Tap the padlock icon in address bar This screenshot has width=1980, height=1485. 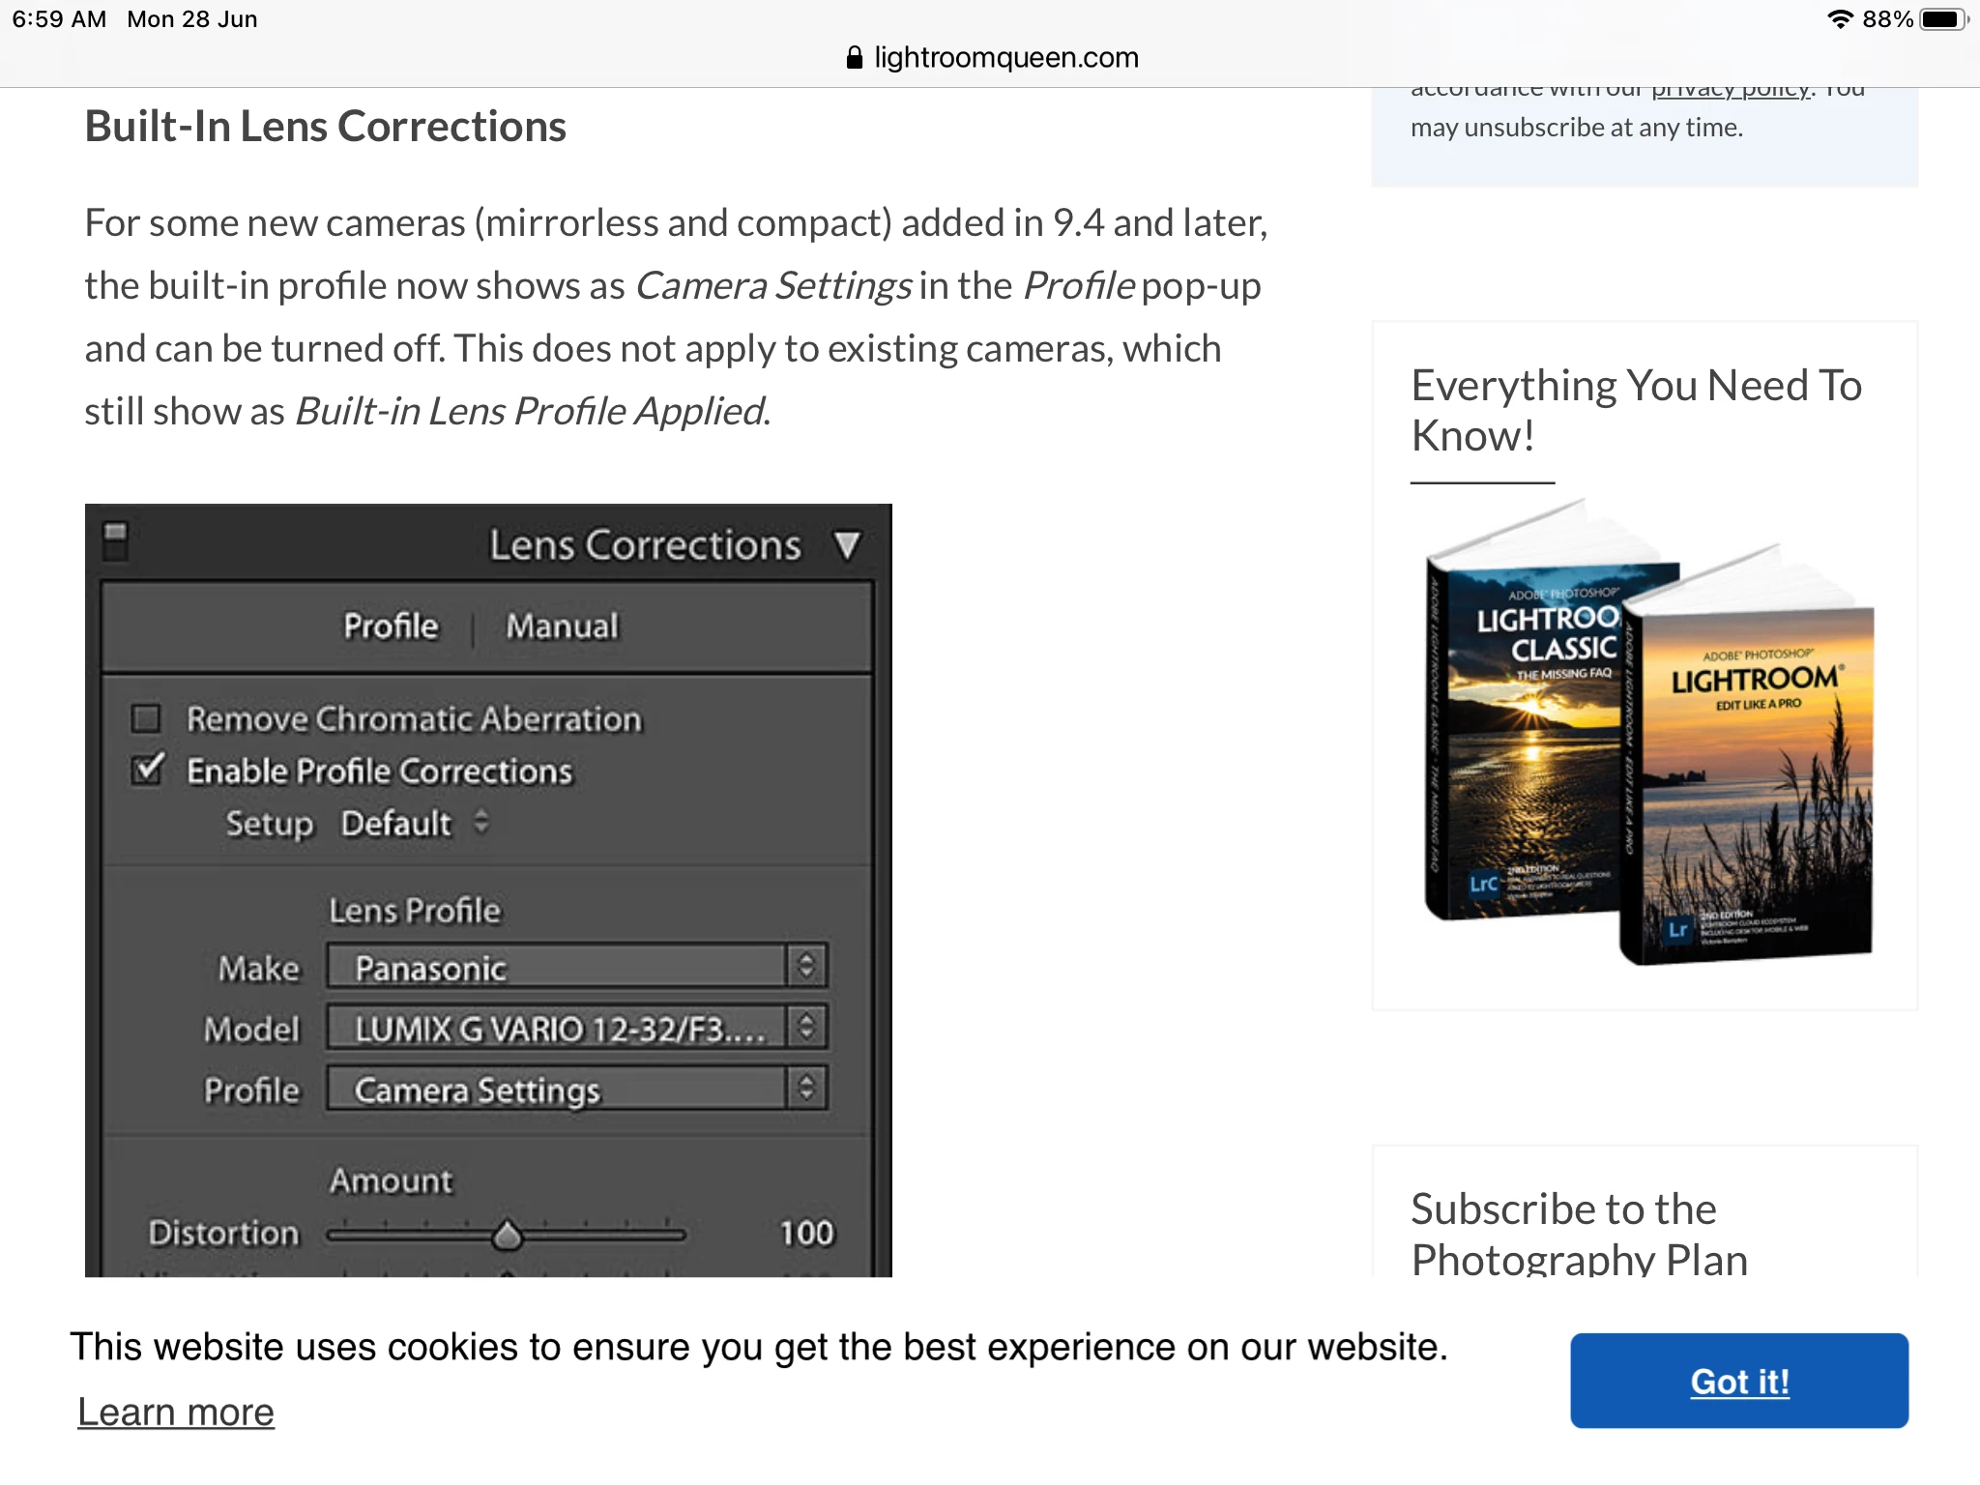tap(854, 58)
